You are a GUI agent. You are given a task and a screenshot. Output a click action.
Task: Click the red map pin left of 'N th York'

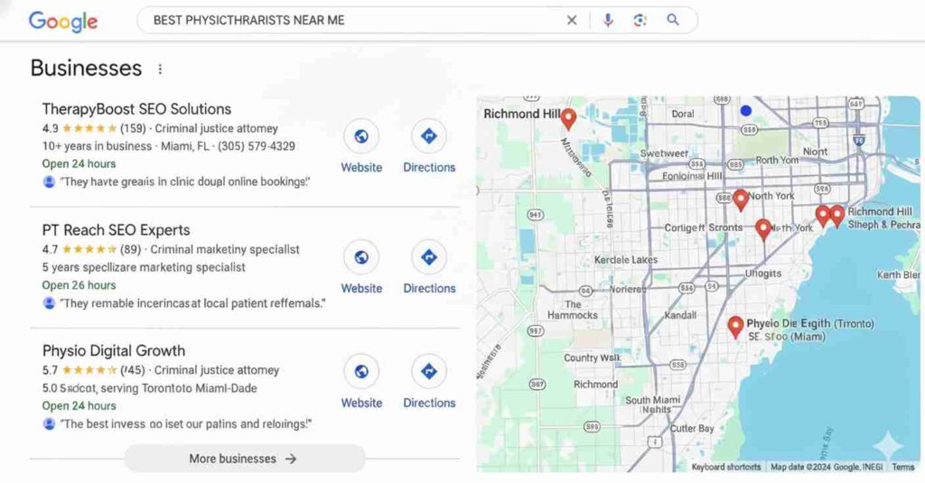tap(763, 229)
